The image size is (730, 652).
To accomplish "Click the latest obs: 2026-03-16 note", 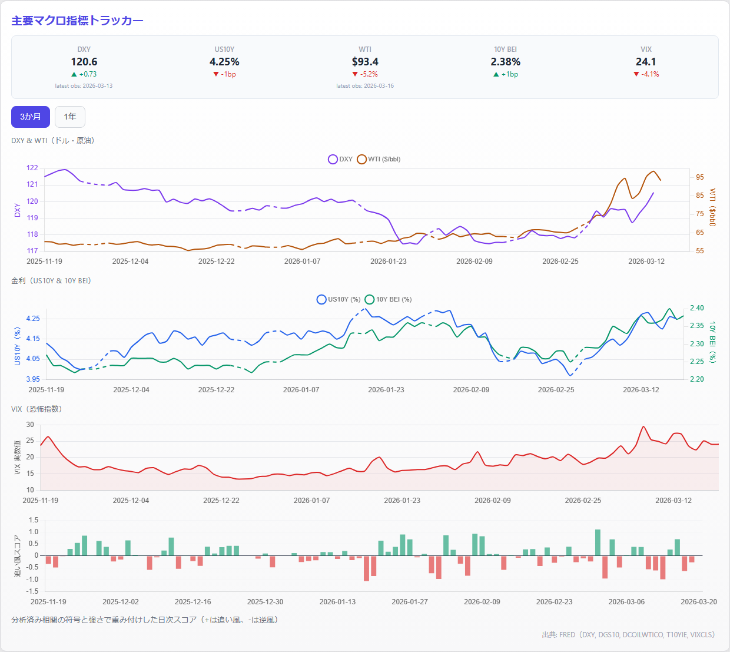I will tap(365, 86).
